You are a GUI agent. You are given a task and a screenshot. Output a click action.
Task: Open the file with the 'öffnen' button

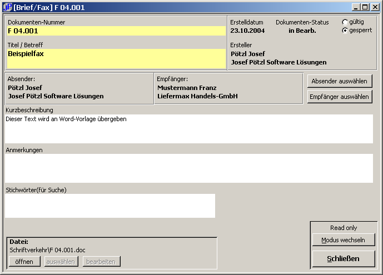coord(24,262)
